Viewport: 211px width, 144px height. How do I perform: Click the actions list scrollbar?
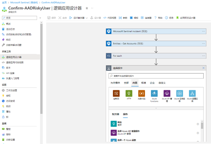[202, 126]
